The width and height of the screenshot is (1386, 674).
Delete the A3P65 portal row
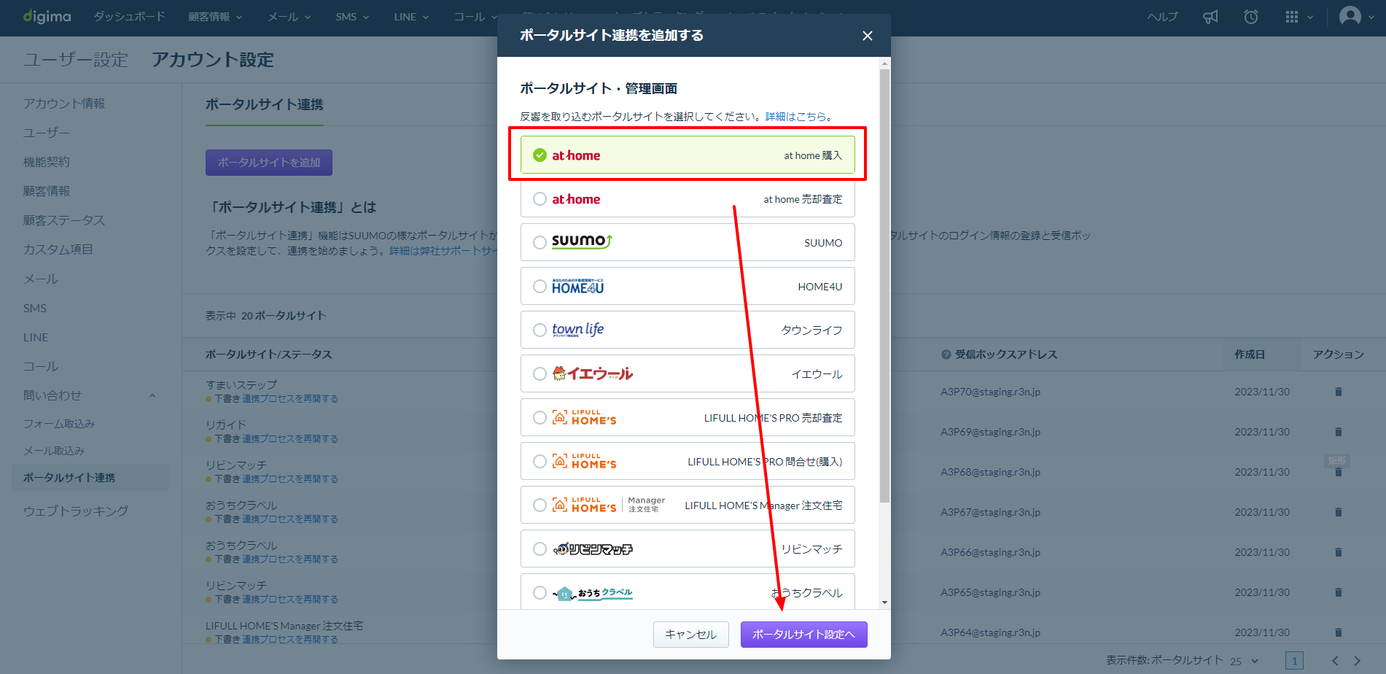[x=1339, y=592]
